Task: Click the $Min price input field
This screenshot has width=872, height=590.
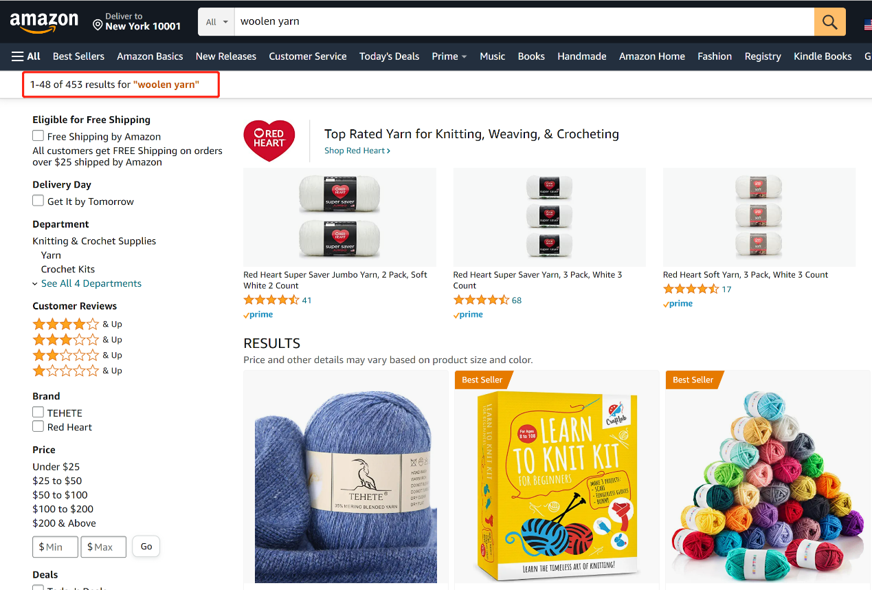Action: tap(55, 547)
